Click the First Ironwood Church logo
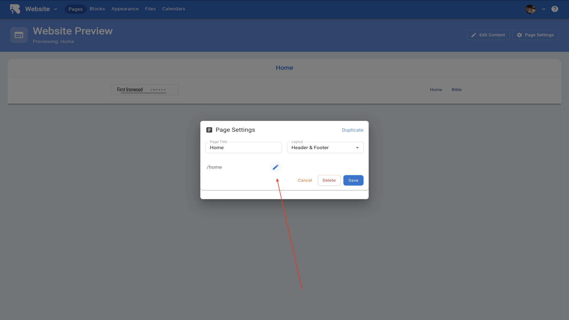569x320 pixels. 144,89
